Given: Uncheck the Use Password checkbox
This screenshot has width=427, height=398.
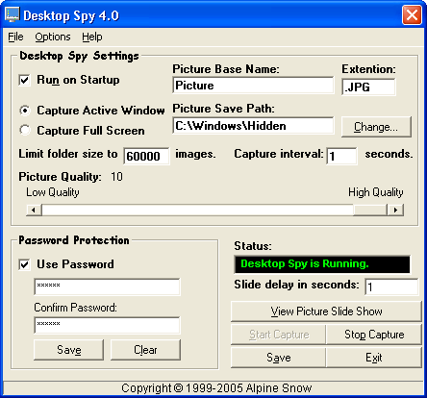Looking at the screenshot, I should [25, 264].
